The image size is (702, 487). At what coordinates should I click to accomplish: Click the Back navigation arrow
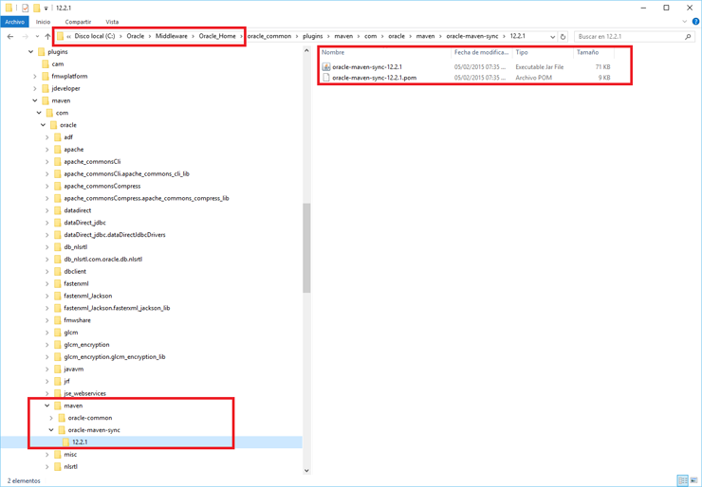click(x=10, y=36)
